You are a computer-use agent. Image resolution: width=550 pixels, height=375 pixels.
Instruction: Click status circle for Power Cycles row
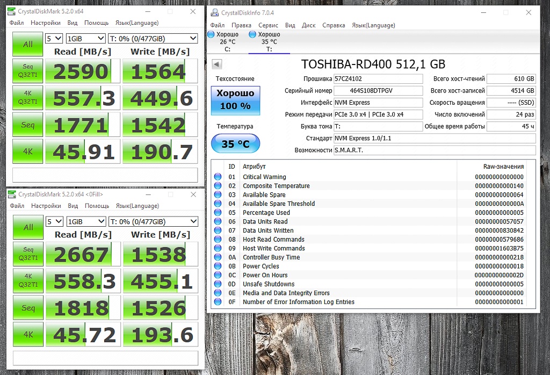point(218,266)
